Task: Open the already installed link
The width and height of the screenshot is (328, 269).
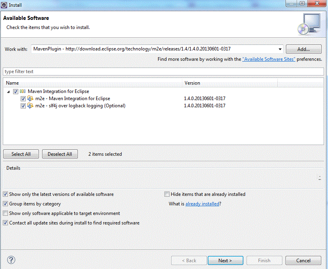Action: pos(202,204)
